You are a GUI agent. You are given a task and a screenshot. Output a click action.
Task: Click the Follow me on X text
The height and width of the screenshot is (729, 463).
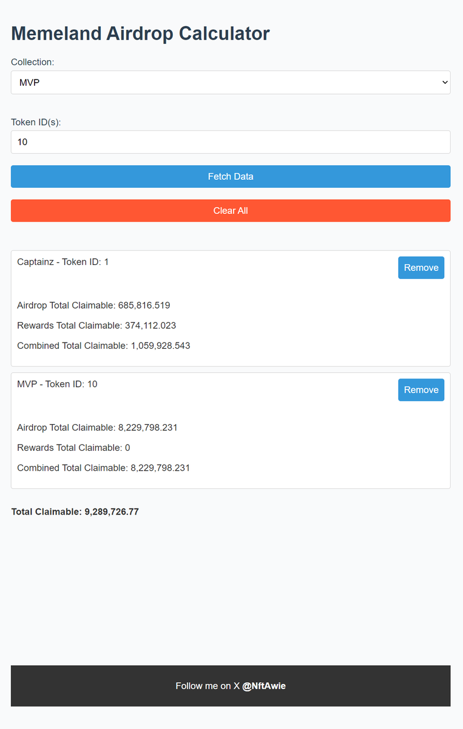tap(208, 686)
